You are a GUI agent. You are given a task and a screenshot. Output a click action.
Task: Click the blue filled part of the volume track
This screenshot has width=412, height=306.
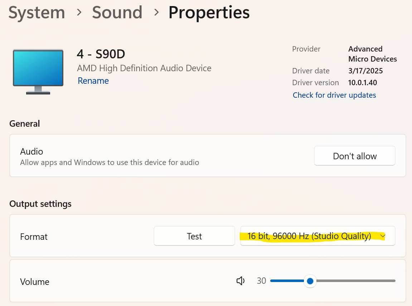pyautogui.click(x=287, y=281)
